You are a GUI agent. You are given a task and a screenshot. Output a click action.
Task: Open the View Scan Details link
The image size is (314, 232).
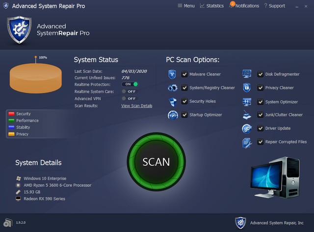(136, 106)
